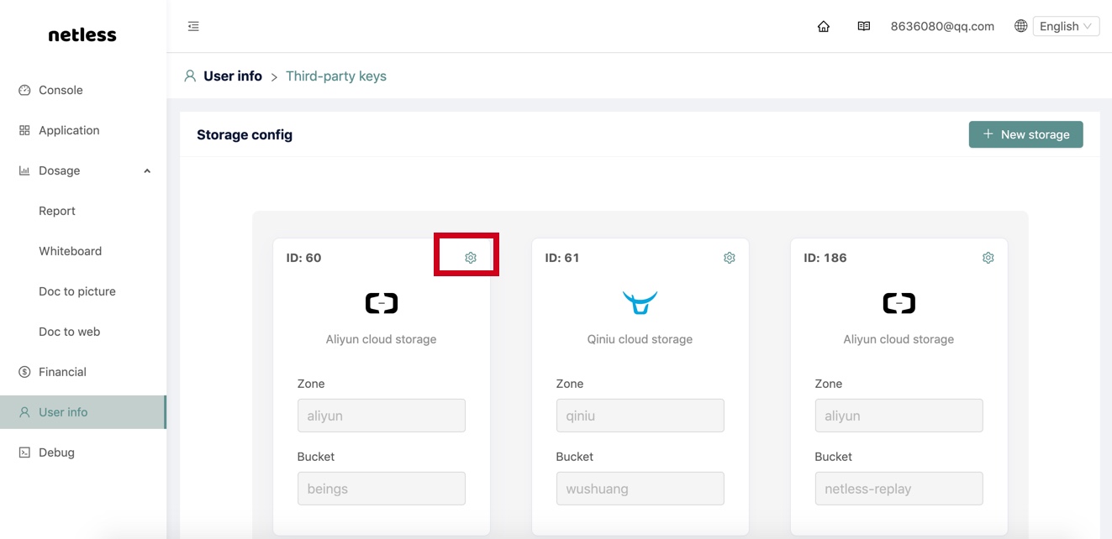Click the Qiniu bull logo in card ID: 61
The height and width of the screenshot is (539, 1112).
pos(640,302)
